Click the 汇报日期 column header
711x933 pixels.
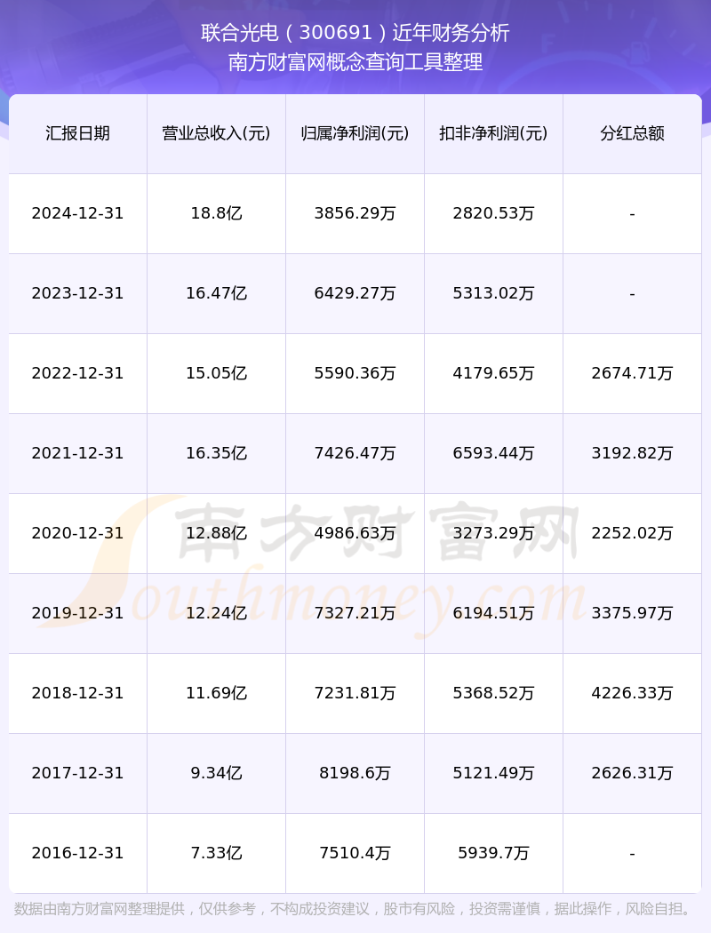78,133
